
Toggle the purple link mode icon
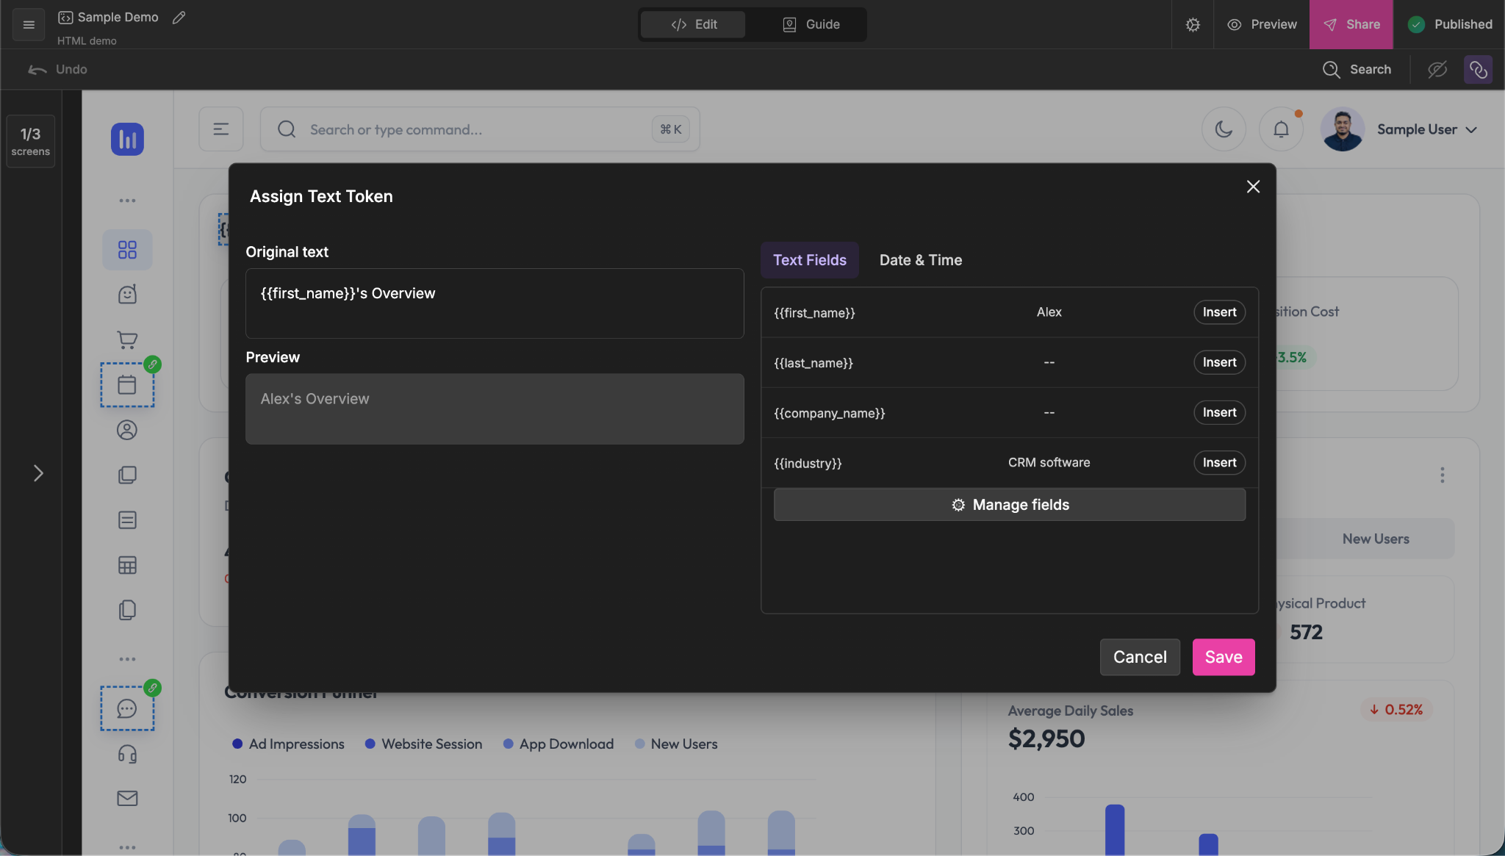tap(1478, 69)
